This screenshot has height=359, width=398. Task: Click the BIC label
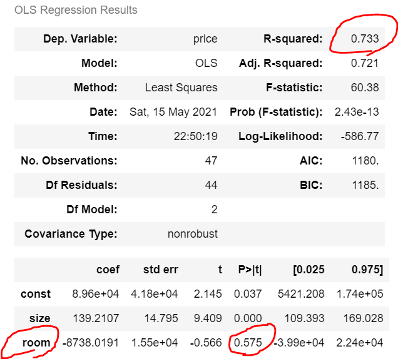pos(311,185)
